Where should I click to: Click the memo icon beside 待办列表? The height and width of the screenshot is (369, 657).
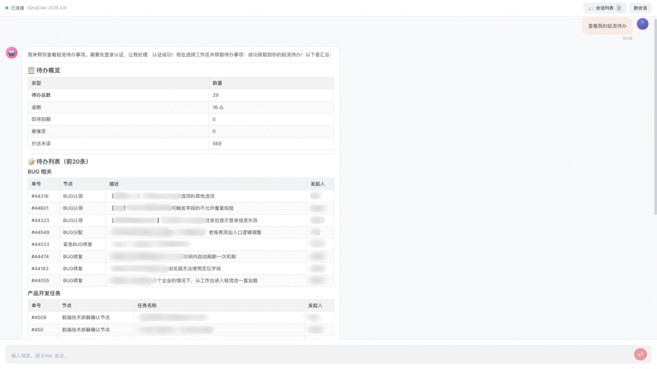pos(31,162)
